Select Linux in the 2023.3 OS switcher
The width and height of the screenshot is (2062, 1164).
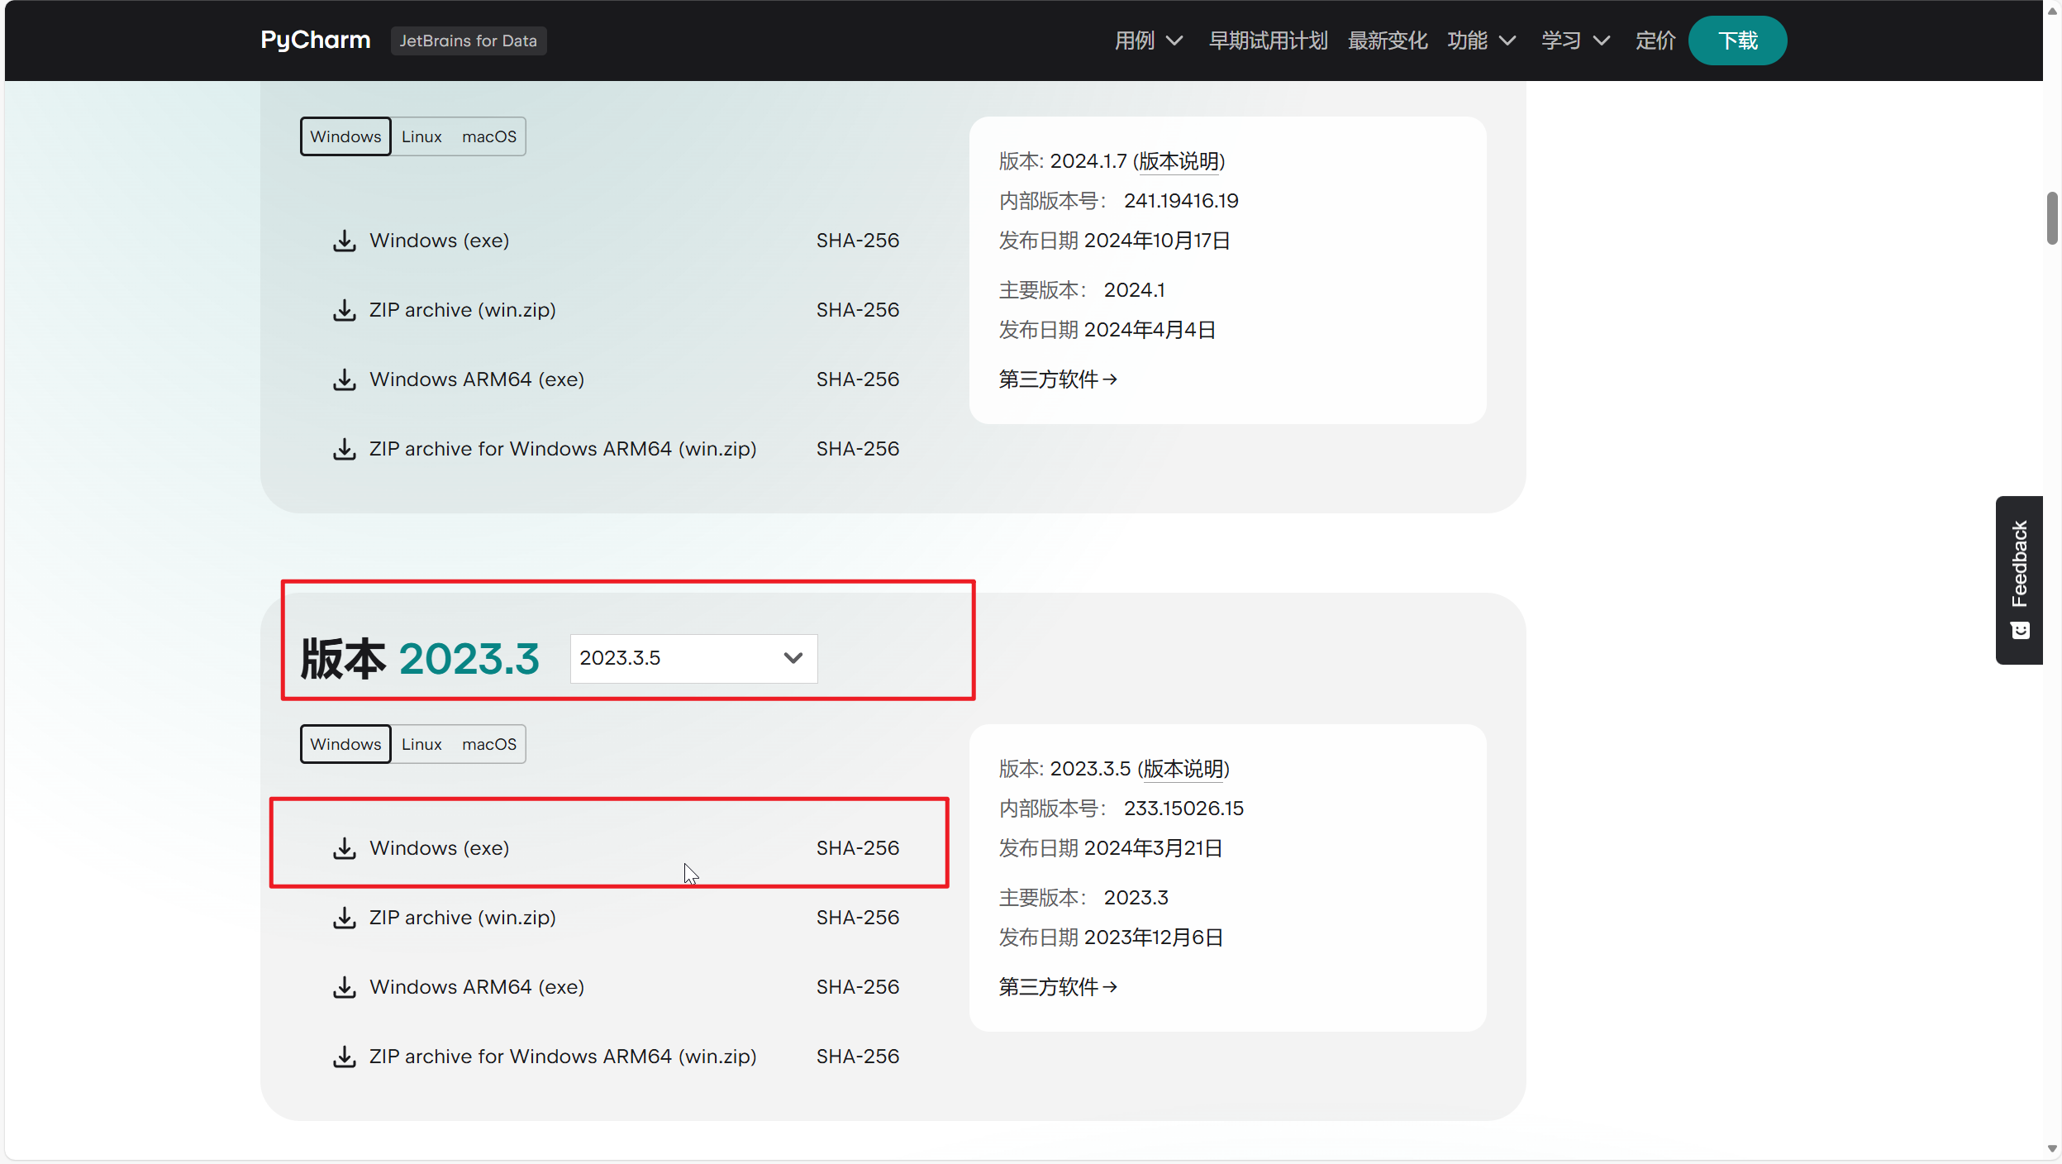pos(421,744)
